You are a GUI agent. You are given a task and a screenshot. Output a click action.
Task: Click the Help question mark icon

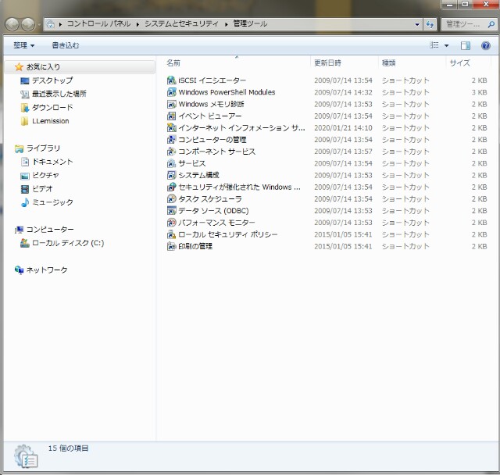coord(486,45)
